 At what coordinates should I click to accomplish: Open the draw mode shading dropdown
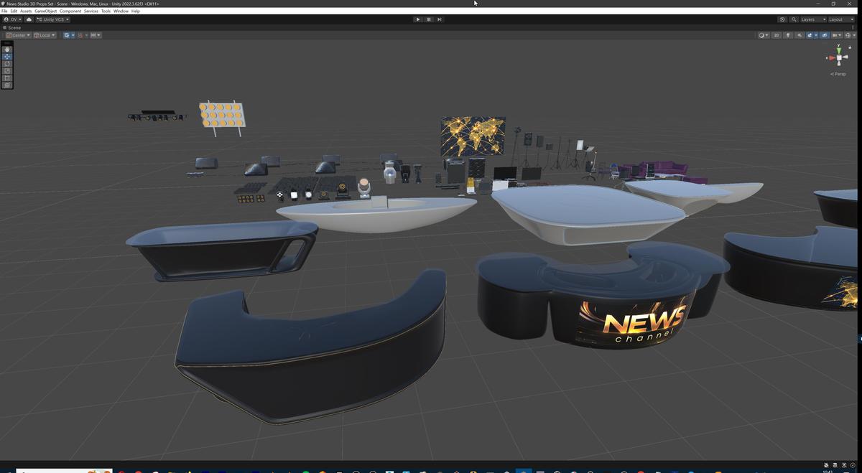(764, 35)
